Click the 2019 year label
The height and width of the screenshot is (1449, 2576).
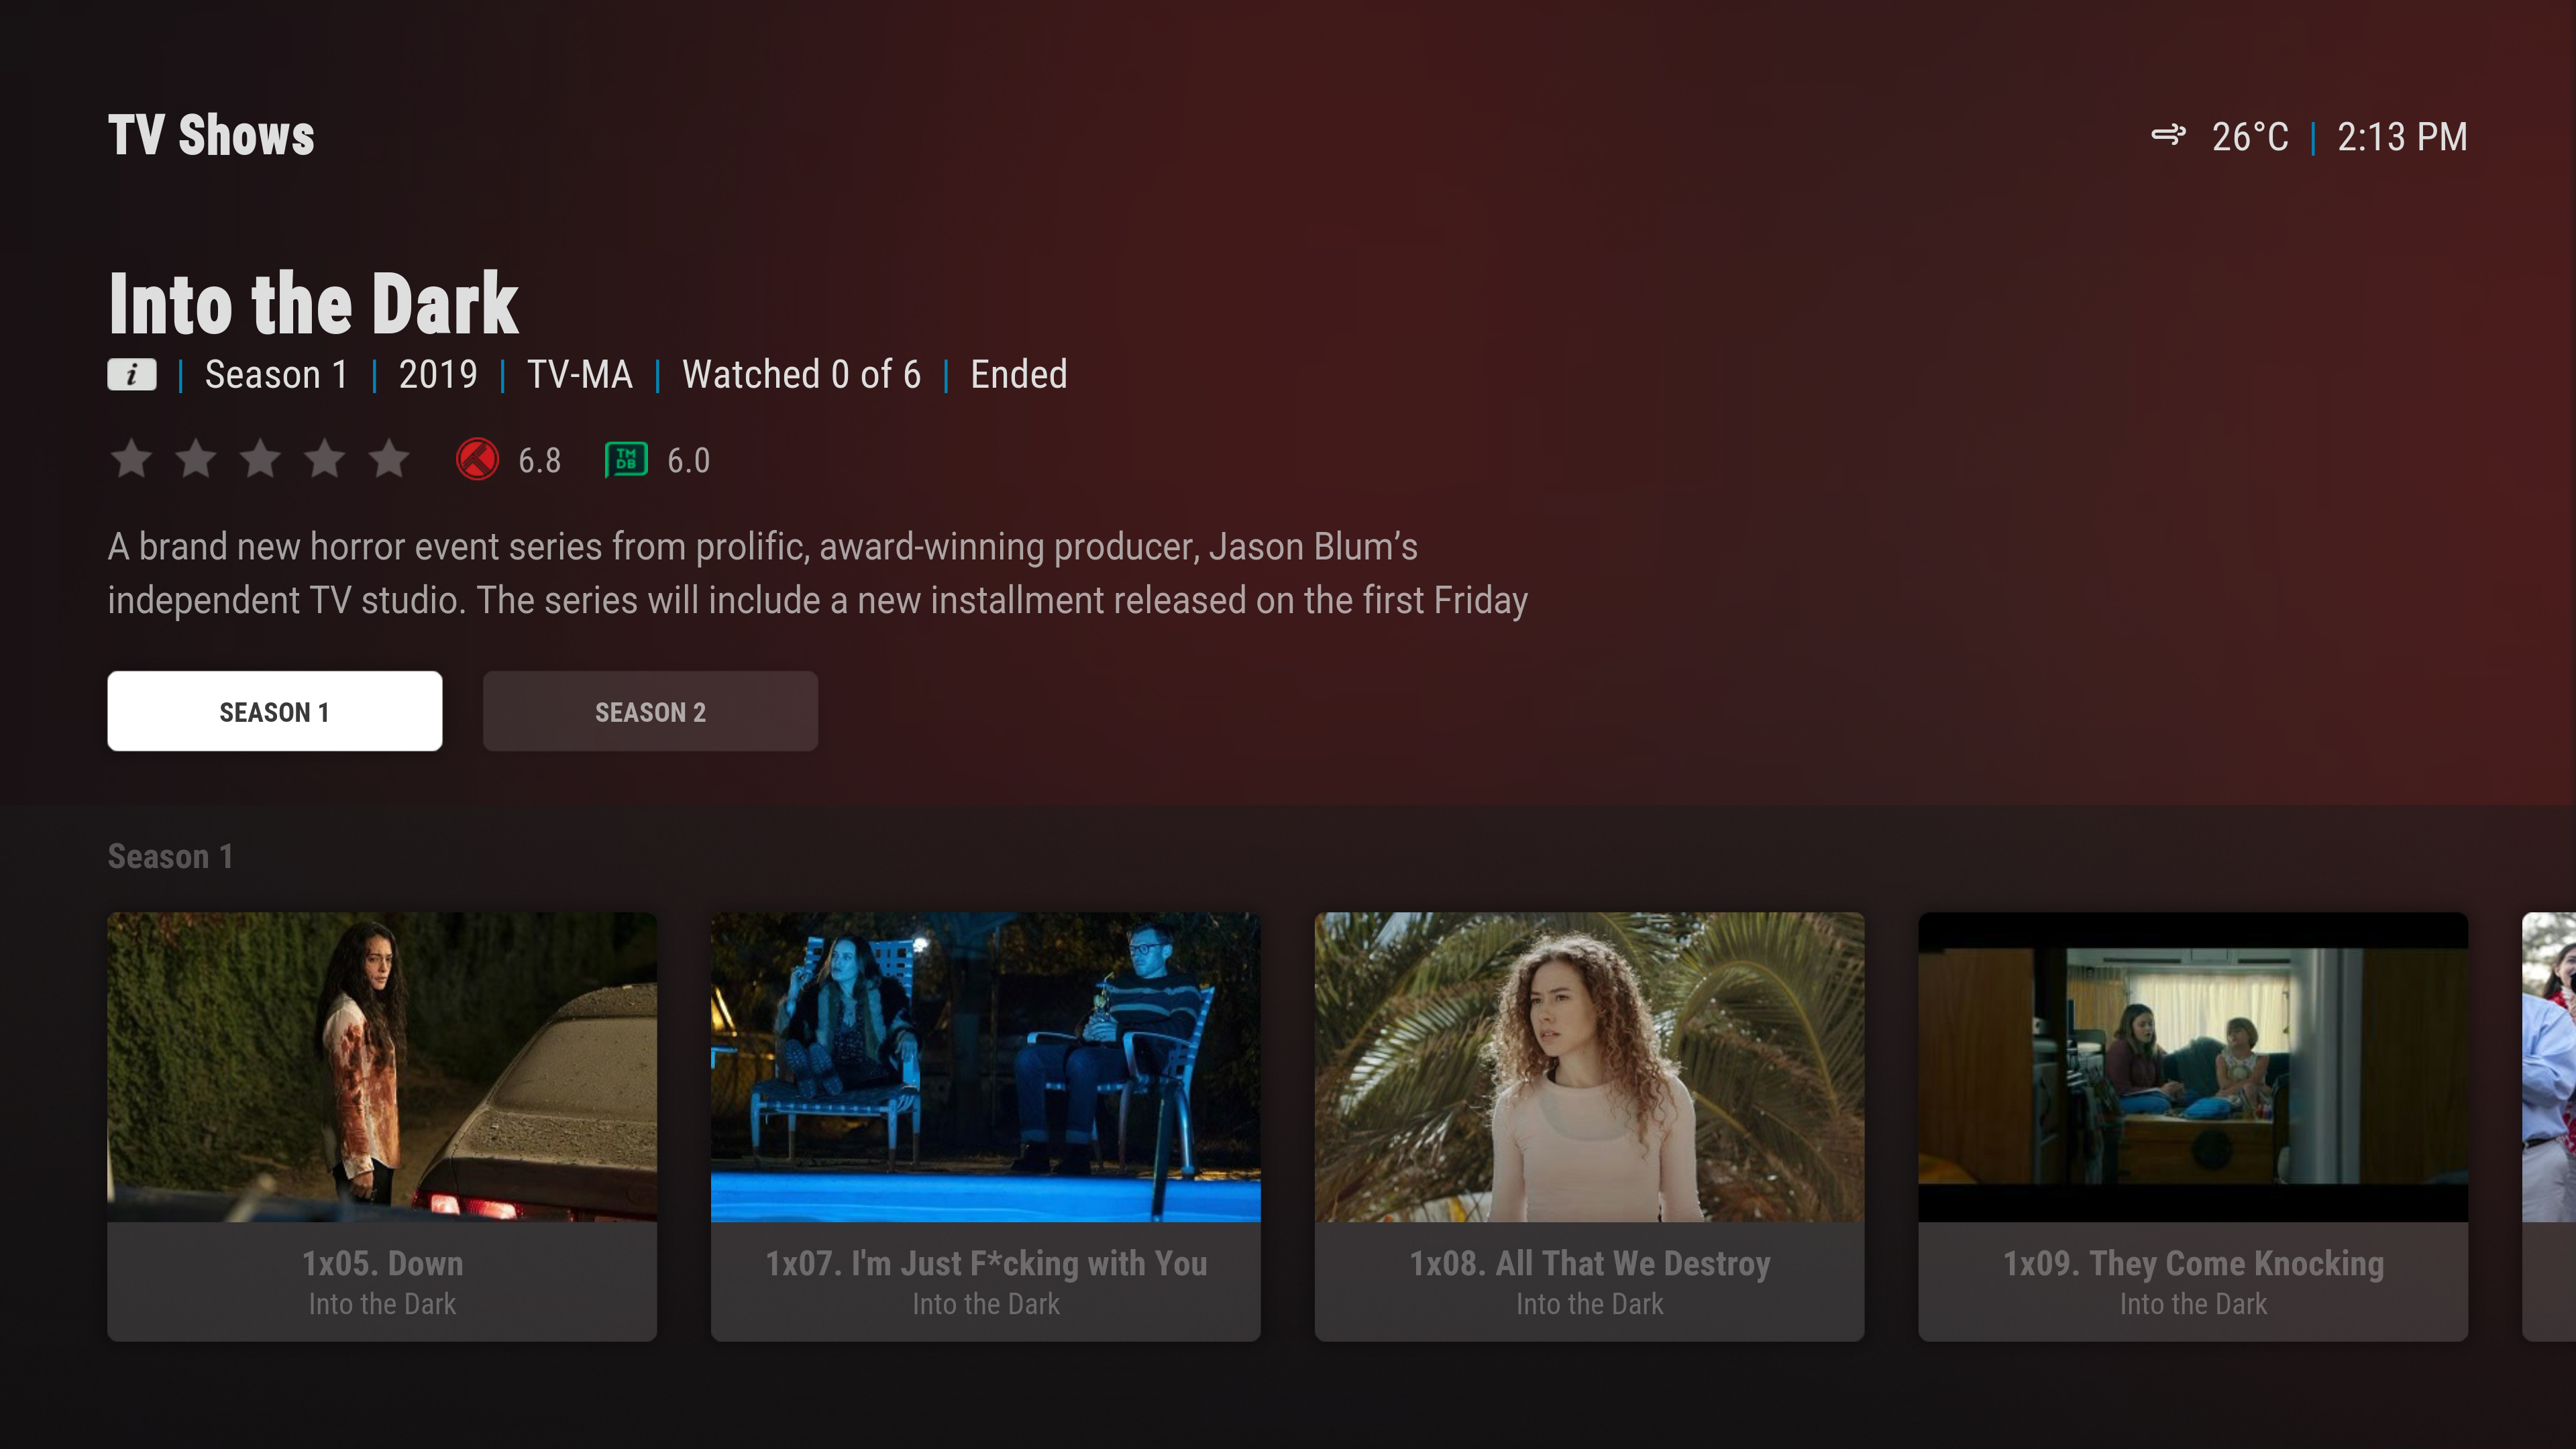click(x=438, y=375)
